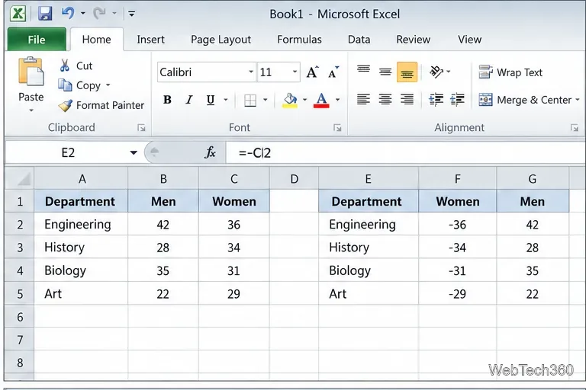Viewport: 586px width, 390px height.
Task: Open the Page Layout tab
Action: [221, 40]
